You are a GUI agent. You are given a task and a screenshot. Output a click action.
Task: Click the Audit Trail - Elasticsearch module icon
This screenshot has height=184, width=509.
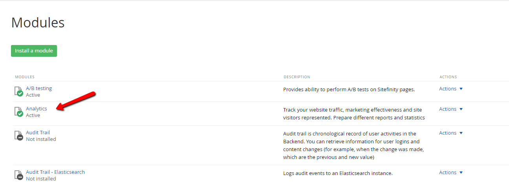coord(18,175)
